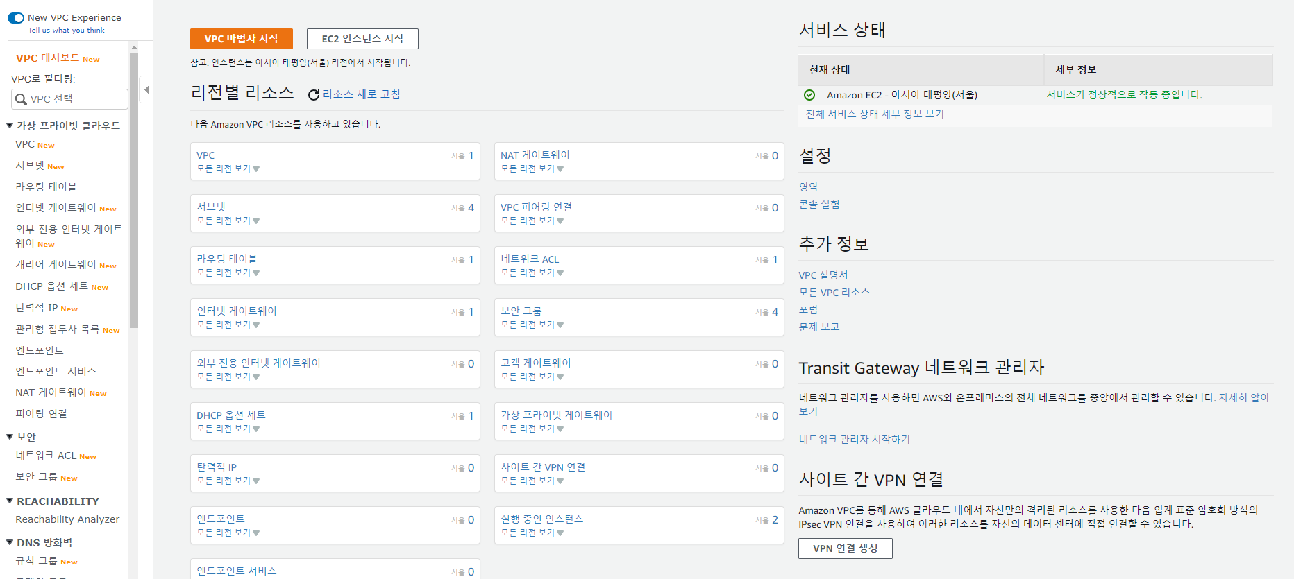This screenshot has width=1294, height=579.
Task: Select 규칙 그룹 in the sidebar
Action: point(37,561)
